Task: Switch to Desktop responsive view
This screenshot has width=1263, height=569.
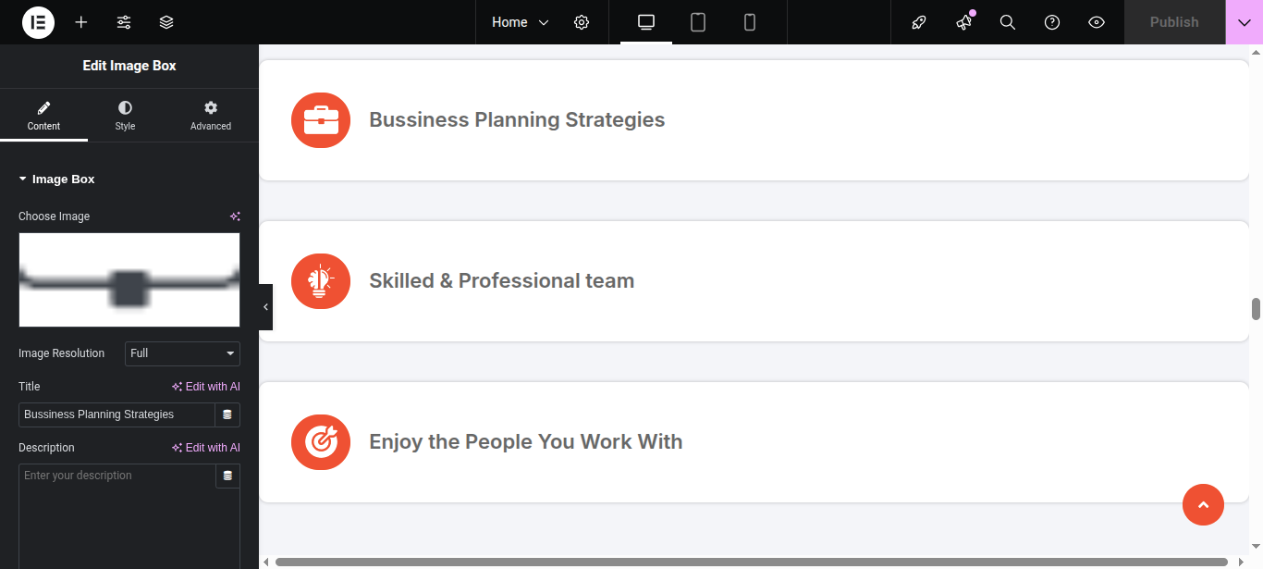Action: tap(646, 22)
